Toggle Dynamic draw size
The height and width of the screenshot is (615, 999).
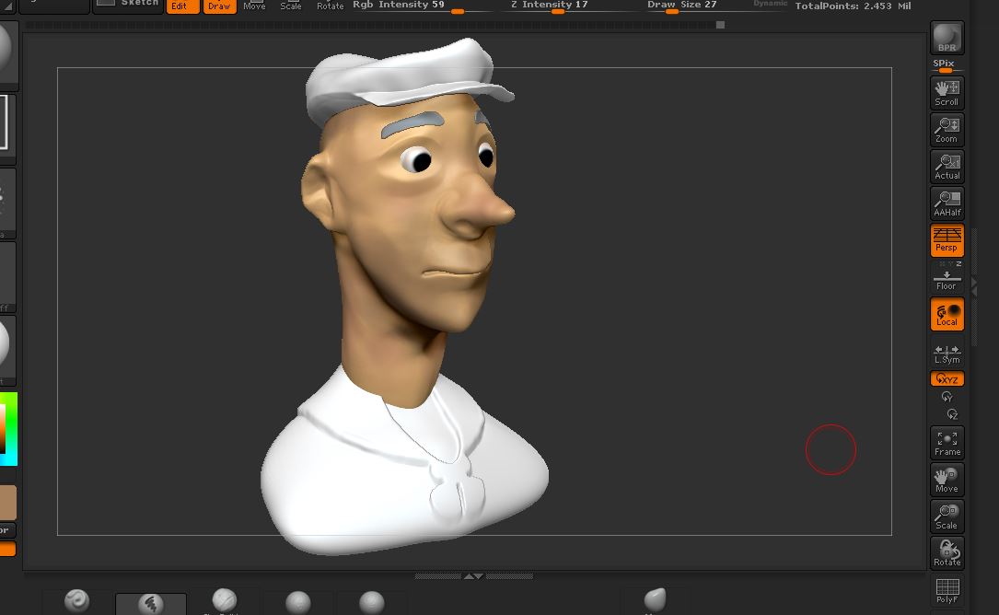coord(771,5)
